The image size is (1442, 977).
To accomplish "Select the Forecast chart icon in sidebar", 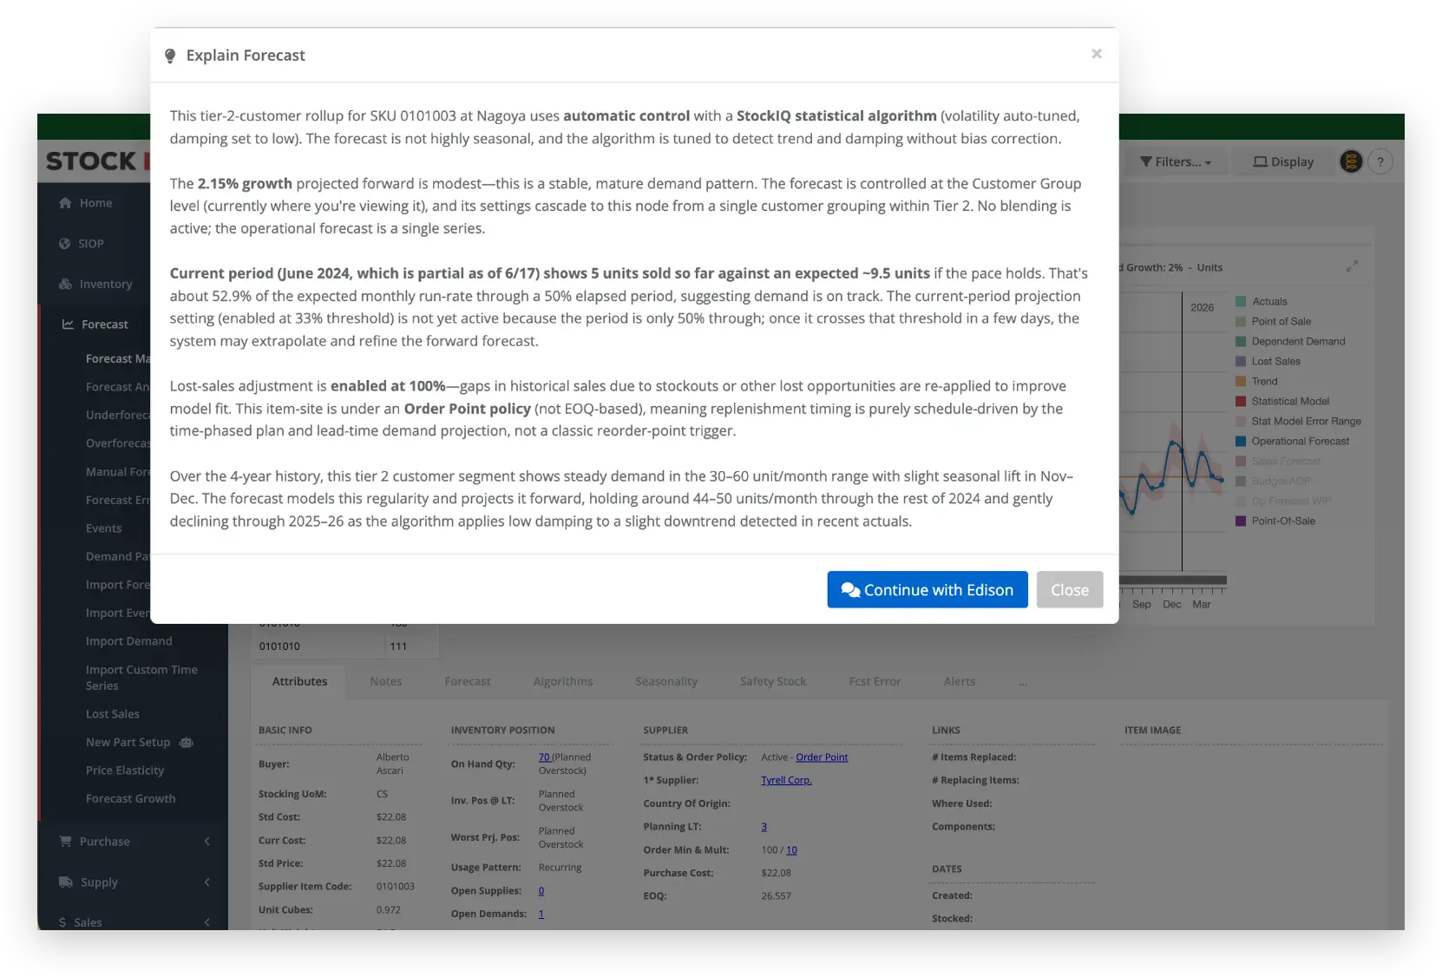I will tap(68, 325).
